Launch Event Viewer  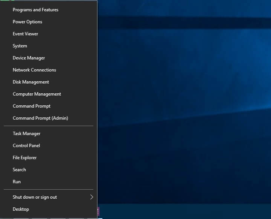coord(26,34)
